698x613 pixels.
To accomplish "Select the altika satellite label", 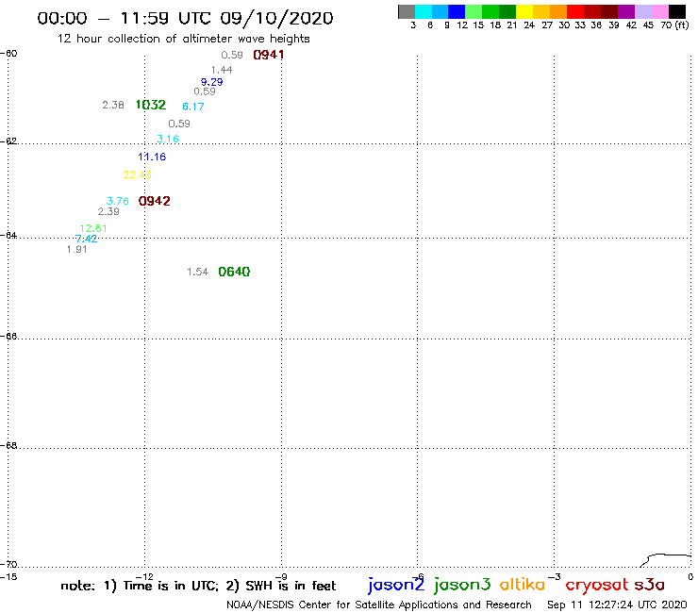I will point(523,585).
